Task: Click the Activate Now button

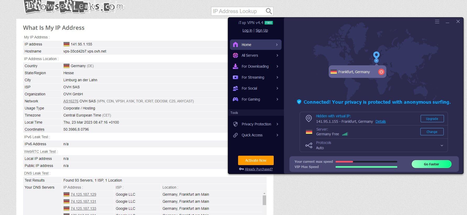Action: (x=256, y=160)
